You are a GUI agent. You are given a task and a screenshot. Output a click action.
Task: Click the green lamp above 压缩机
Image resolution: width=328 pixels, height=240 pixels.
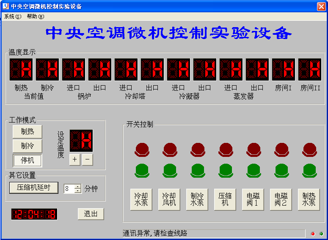(226, 170)
